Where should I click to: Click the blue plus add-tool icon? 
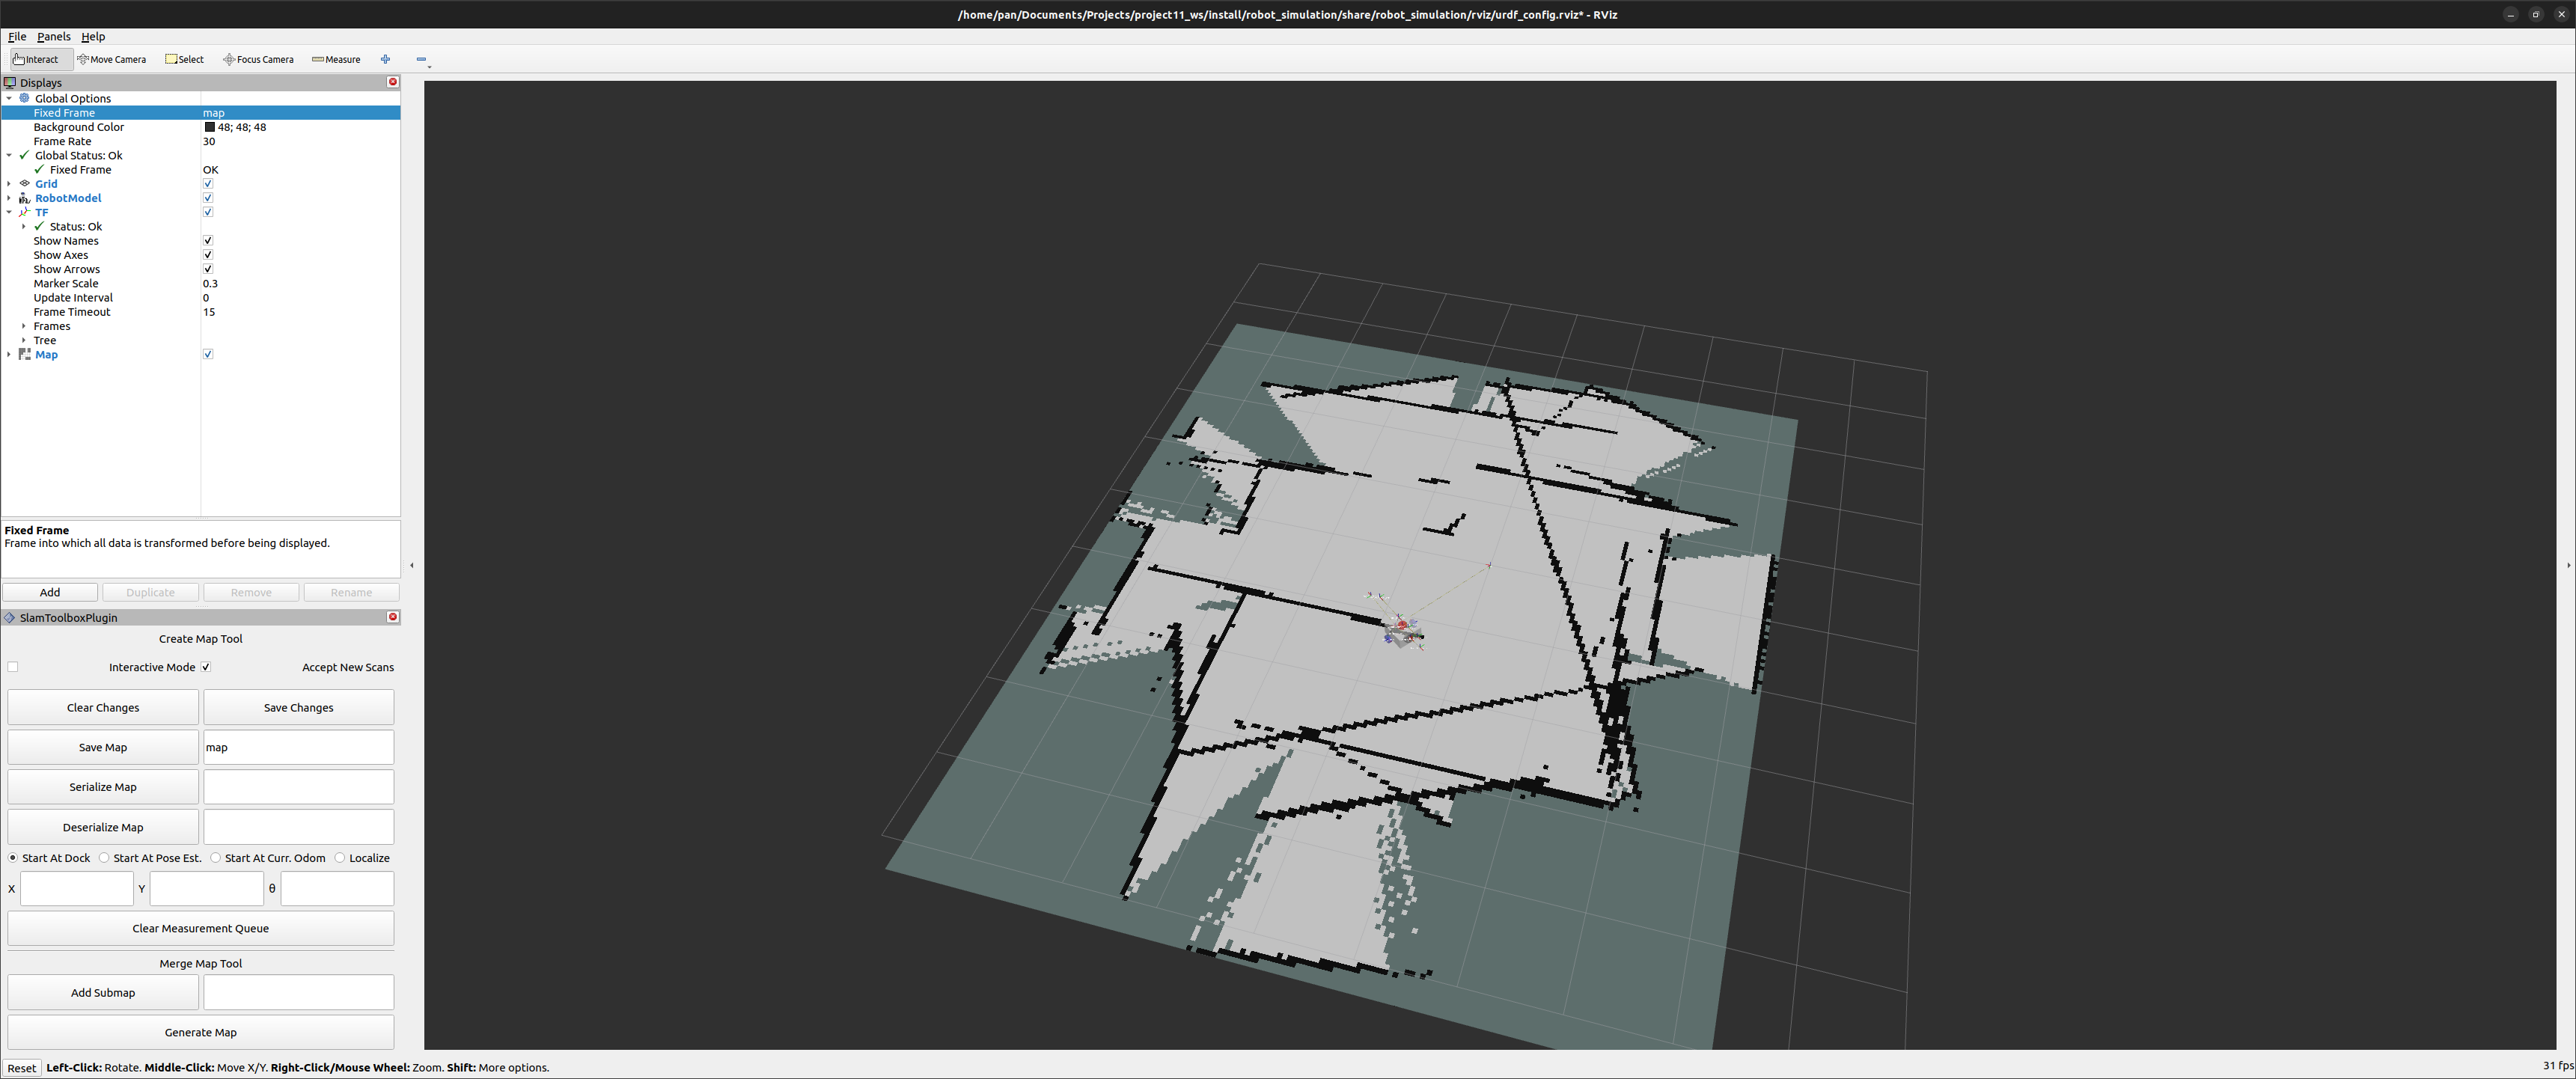pyautogui.click(x=385, y=59)
